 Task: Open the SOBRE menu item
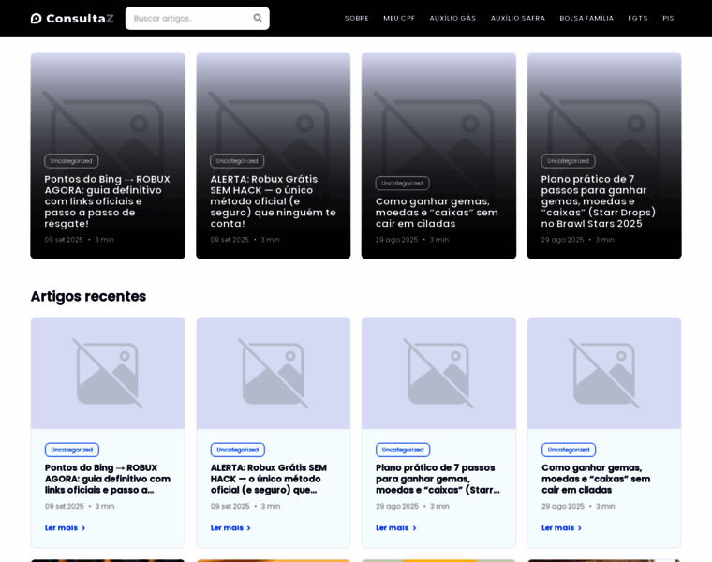pos(356,18)
